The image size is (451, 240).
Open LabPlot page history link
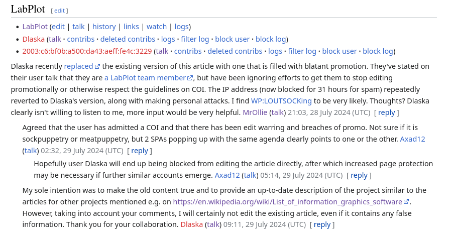pyautogui.click(x=104, y=27)
